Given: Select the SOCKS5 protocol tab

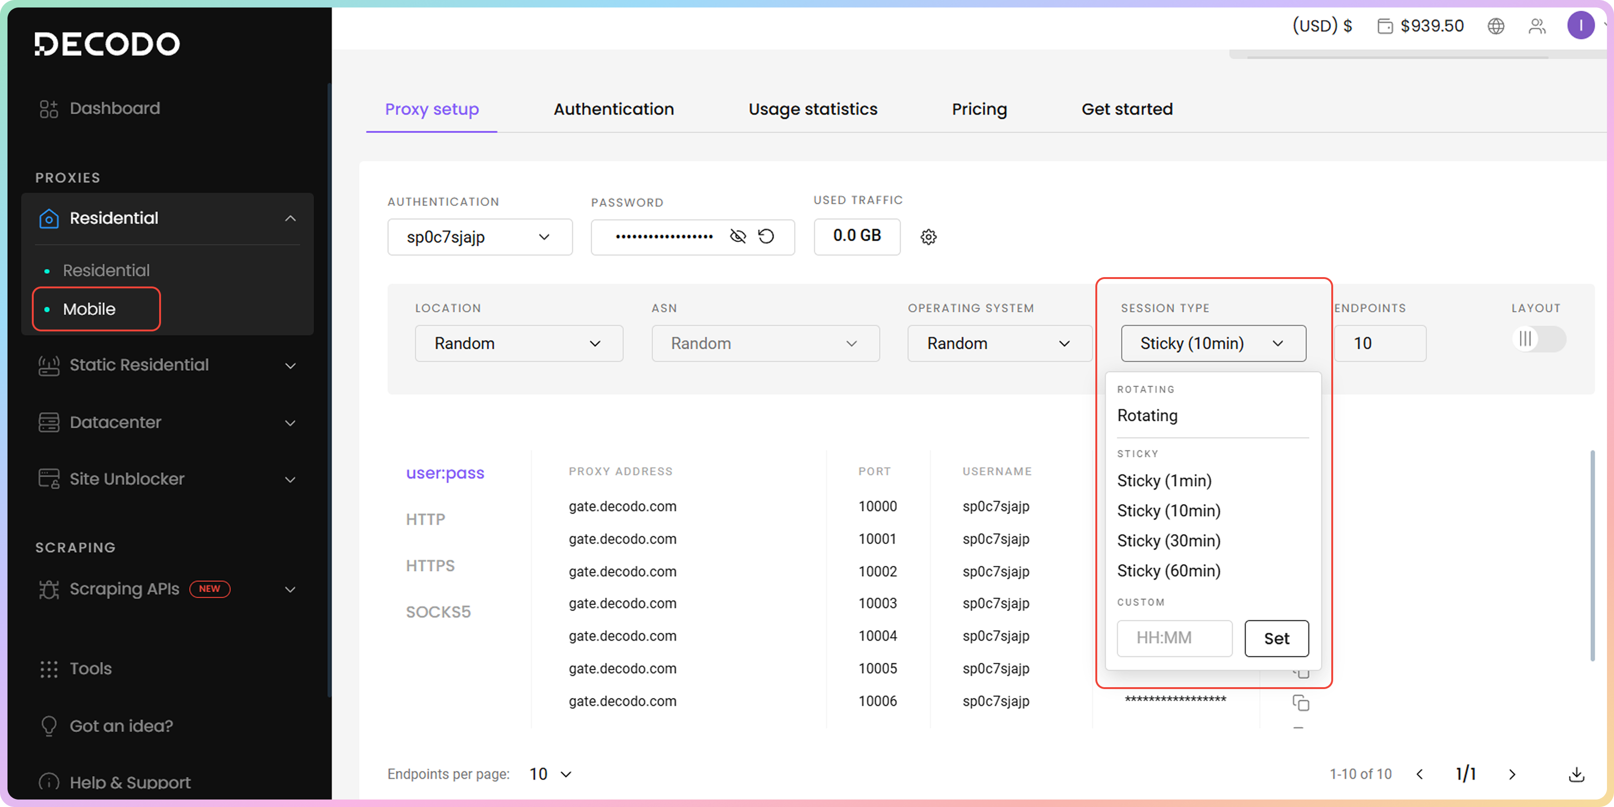Looking at the screenshot, I should click(x=438, y=611).
